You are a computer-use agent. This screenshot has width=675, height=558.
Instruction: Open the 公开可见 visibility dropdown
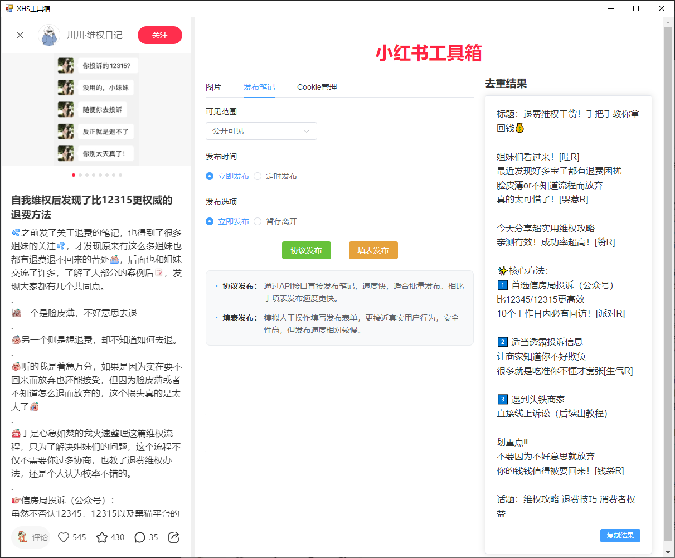tap(261, 131)
